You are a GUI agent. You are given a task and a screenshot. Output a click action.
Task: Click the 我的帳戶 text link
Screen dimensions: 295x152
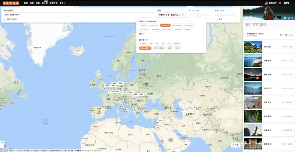coord(273,3)
